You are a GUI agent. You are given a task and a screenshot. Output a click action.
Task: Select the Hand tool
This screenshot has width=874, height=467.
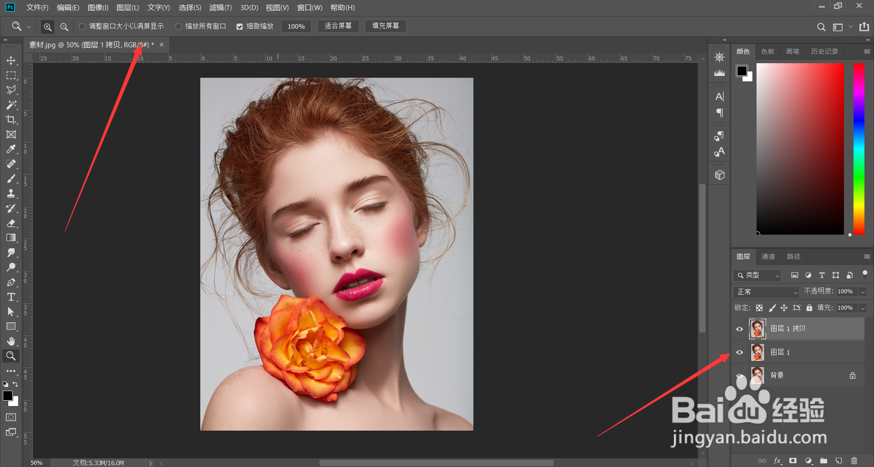point(11,341)
